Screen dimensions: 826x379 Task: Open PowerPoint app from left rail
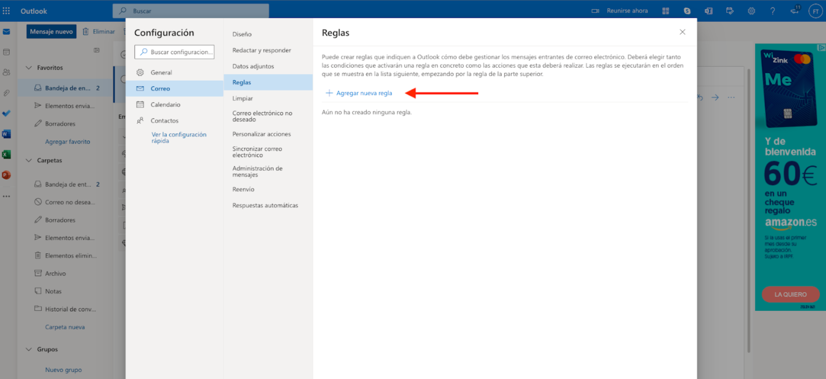point(6,175)
